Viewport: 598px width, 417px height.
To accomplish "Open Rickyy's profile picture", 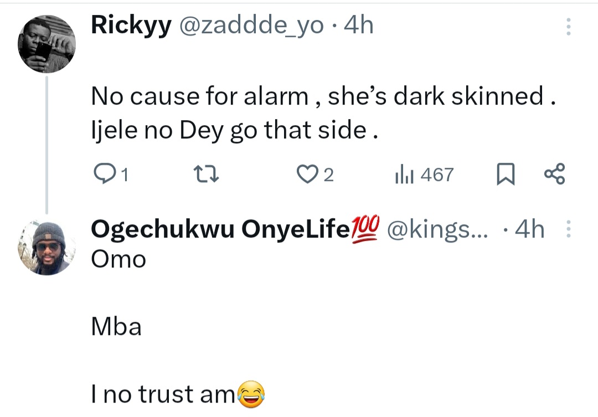I will click(x=47, y=44).
